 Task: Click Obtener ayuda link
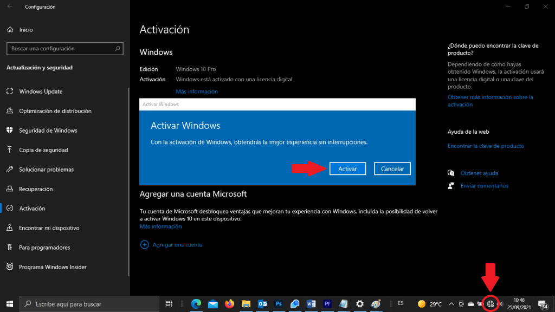click(x=479, y=173)
